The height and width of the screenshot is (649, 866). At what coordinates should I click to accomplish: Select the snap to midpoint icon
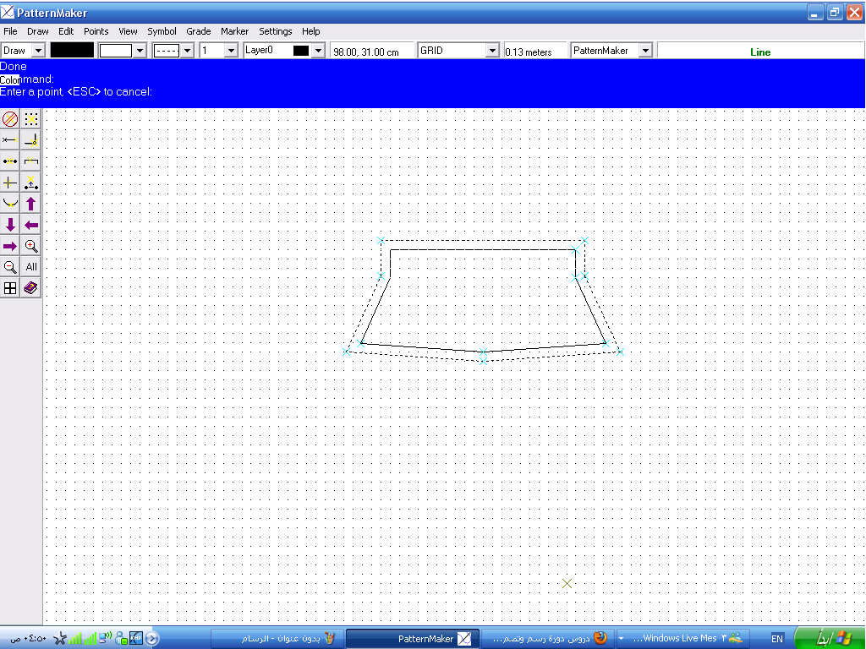pos(10,161)
